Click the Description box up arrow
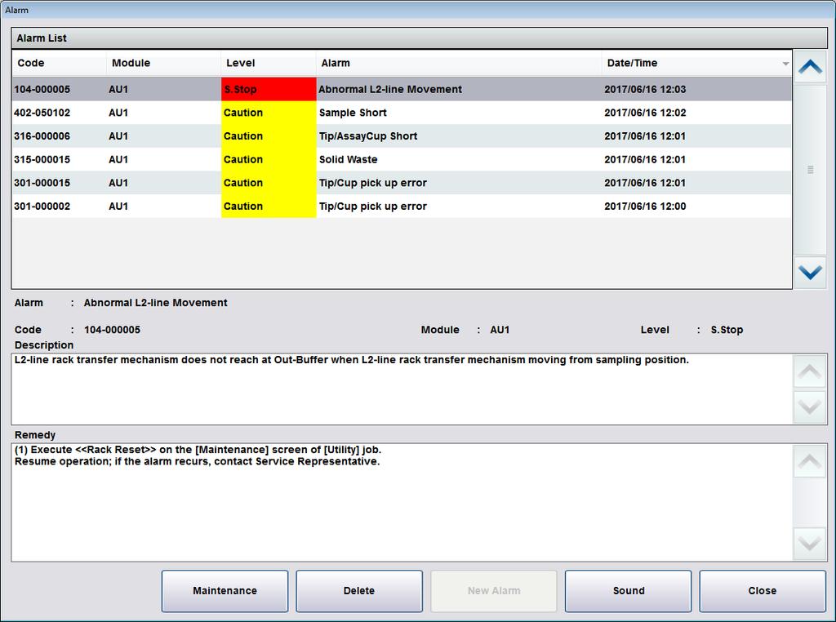836x622 pixels. pyautogui.click(x=809, y=371)
